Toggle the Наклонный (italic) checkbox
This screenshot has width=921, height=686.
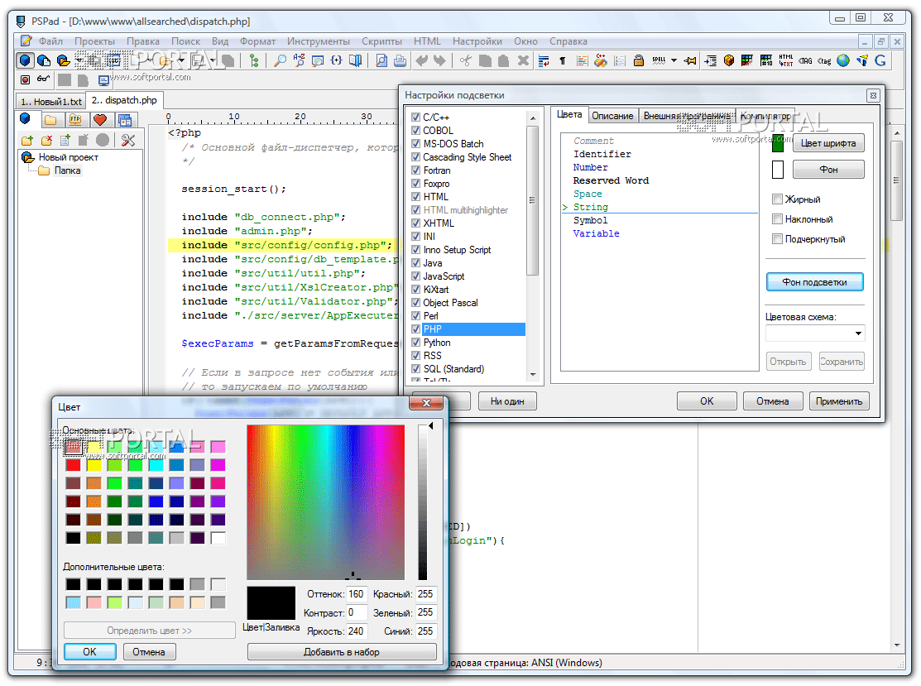point(777,219)
